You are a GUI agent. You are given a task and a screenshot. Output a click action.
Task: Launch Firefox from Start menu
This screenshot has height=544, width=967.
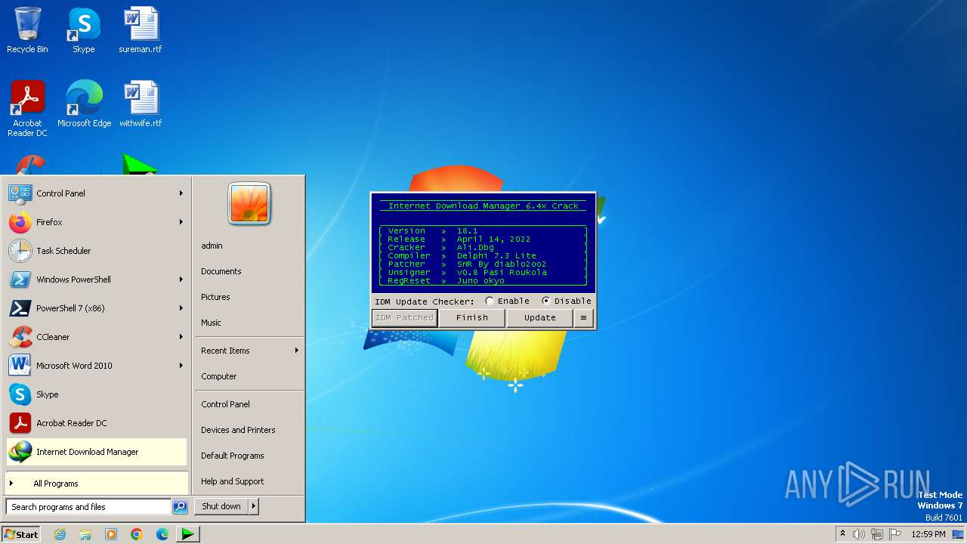coord(96,222)
